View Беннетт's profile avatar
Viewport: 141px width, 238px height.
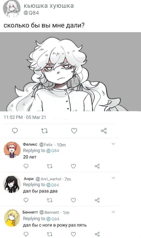click(12, 218)
